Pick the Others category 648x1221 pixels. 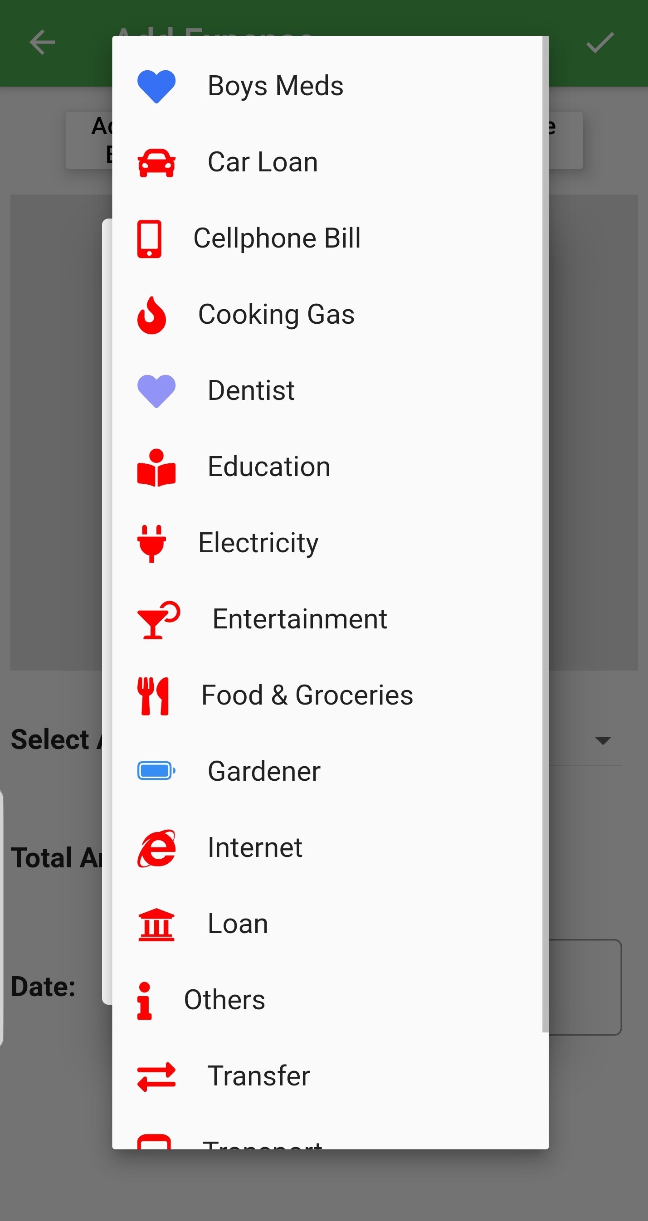click(x=224, y=1000)
